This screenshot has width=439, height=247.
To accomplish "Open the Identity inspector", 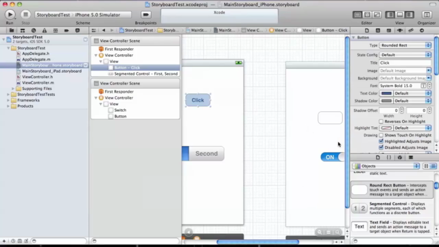I will coord(389,30).
